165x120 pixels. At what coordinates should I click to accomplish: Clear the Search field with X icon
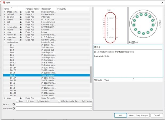point(14,105)
